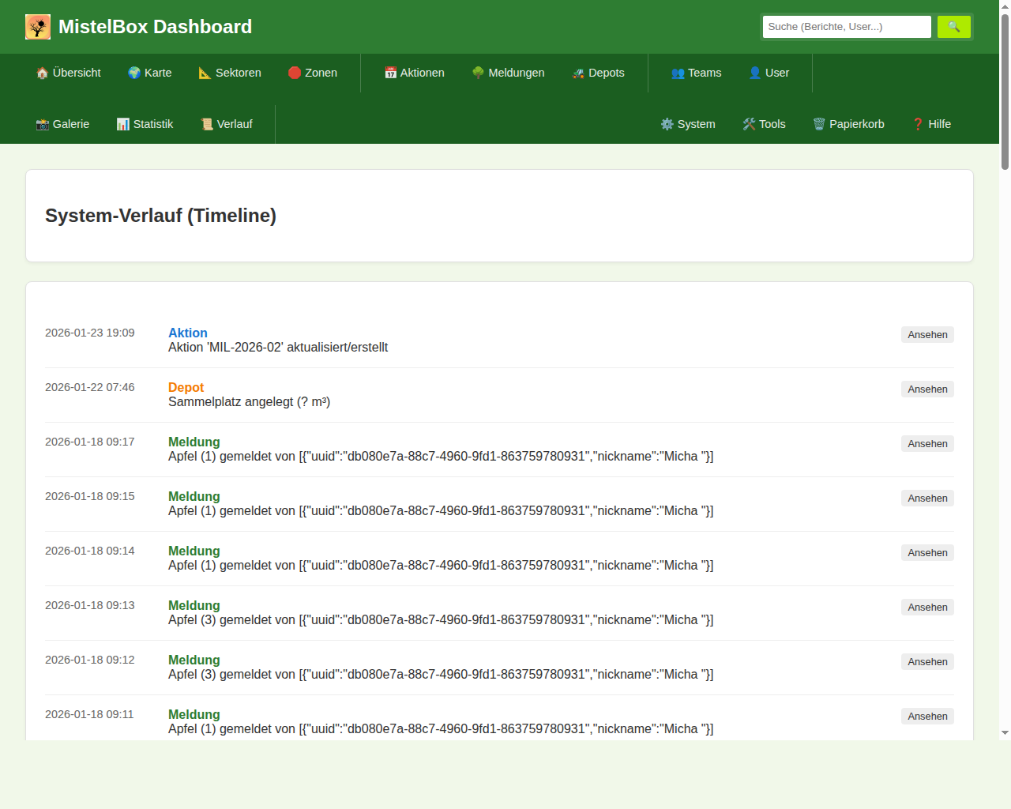1011x809 pixels.
Task: Open Aktionen via the calendar icon
Action: 390,73
